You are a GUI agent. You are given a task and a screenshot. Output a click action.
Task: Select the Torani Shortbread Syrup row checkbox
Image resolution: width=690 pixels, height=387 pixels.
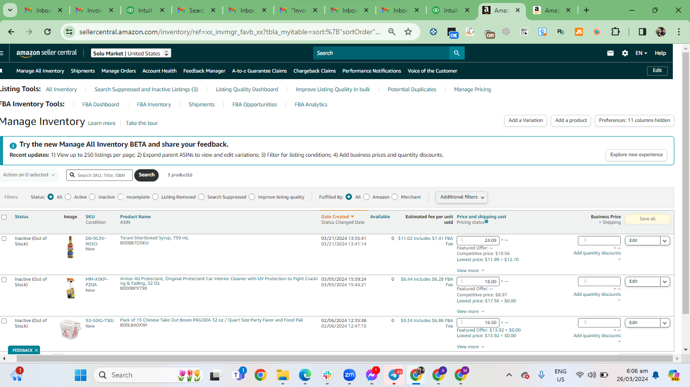pos(4,238)
